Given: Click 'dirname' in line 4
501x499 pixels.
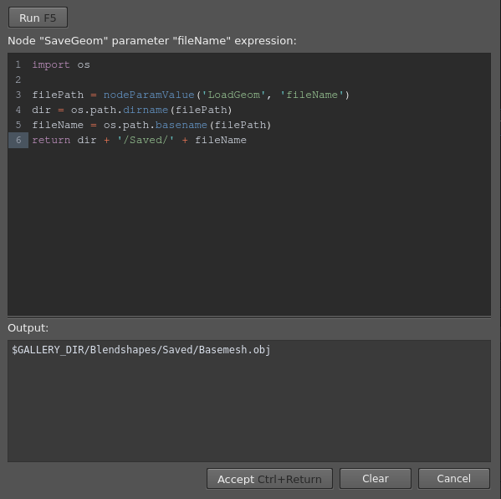Looking at the screenshot, I should point(146,110).
